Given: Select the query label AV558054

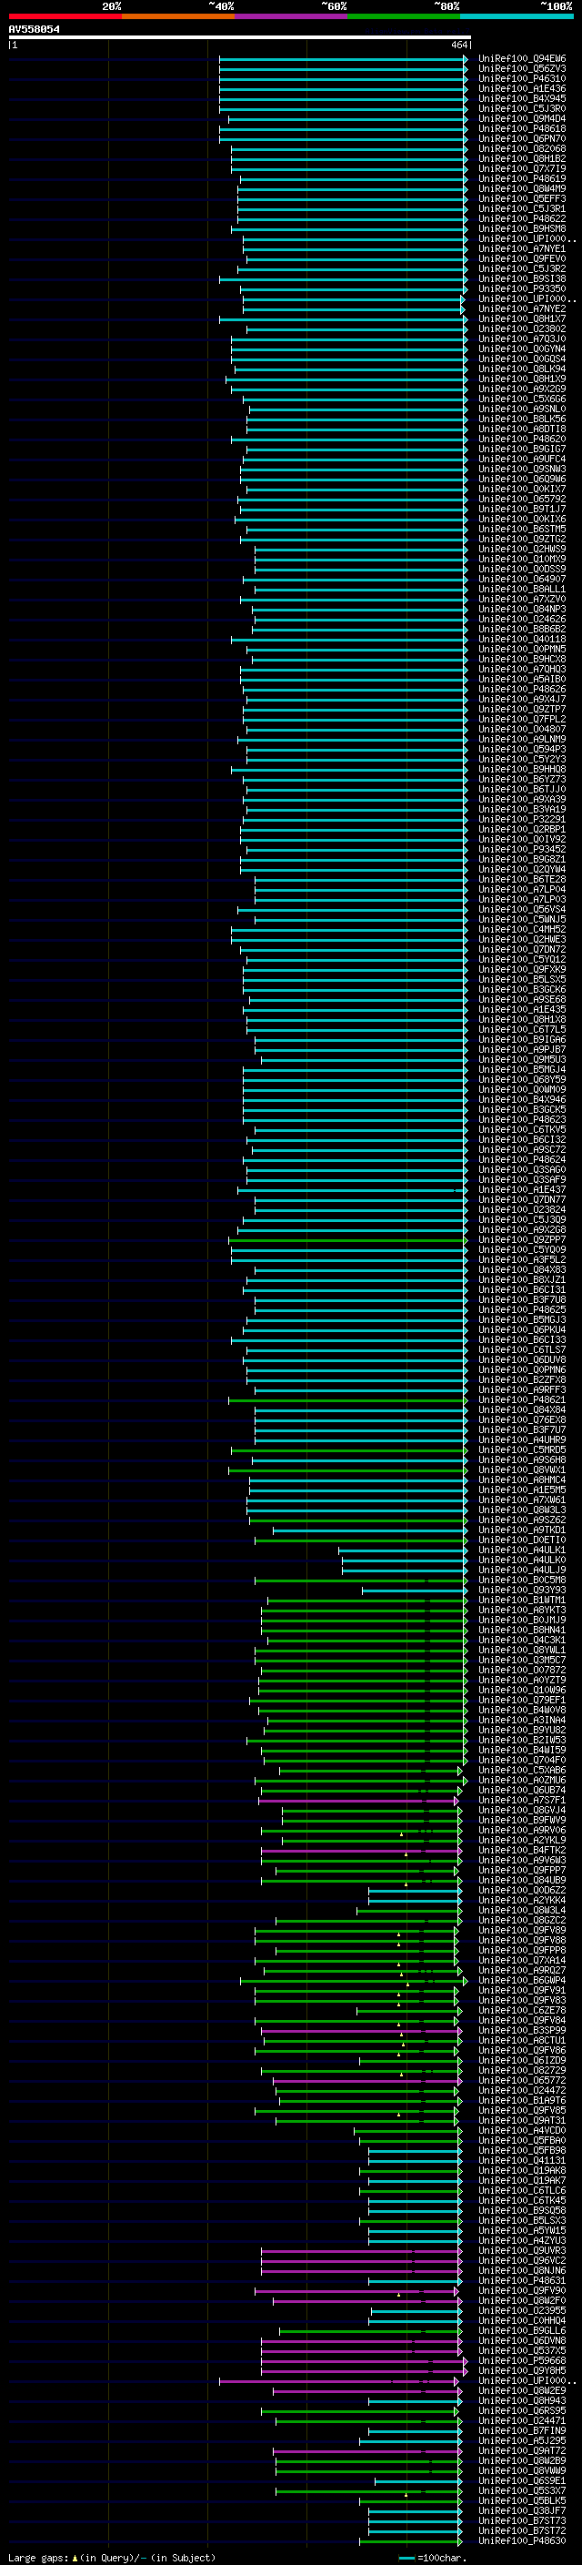Looking at the screenshot, I should click(34, 29).
